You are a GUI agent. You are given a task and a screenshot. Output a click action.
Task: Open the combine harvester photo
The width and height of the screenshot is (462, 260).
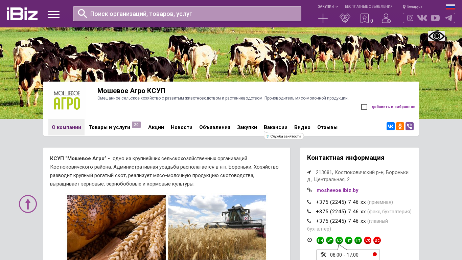[217, 227]
